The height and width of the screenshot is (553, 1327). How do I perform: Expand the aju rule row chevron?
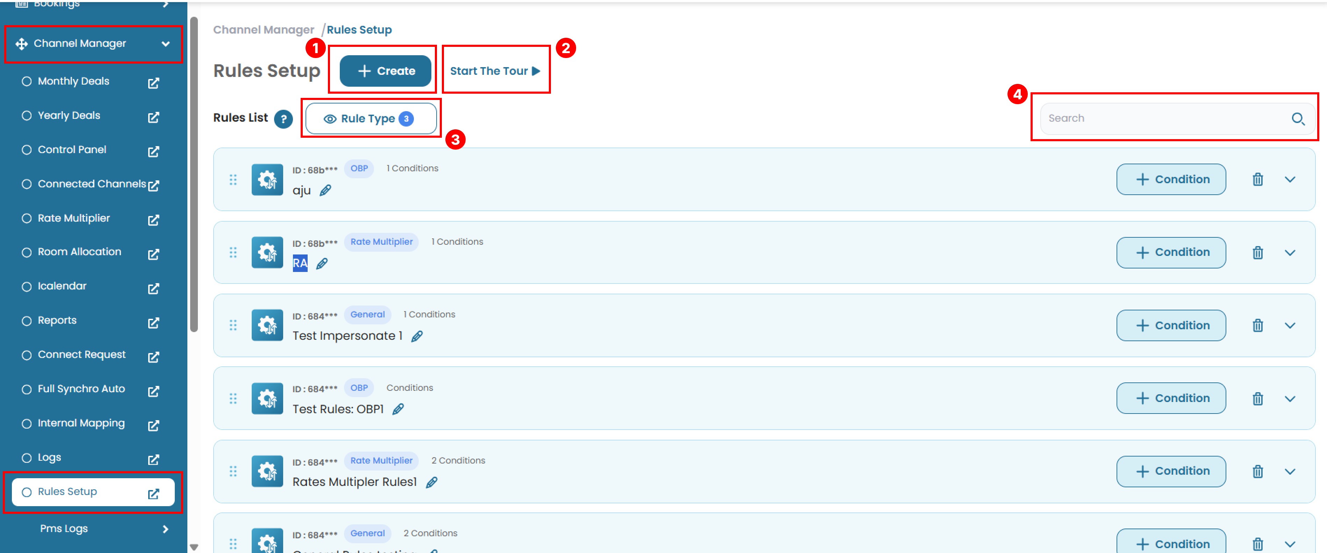[x=1289, y=179]
